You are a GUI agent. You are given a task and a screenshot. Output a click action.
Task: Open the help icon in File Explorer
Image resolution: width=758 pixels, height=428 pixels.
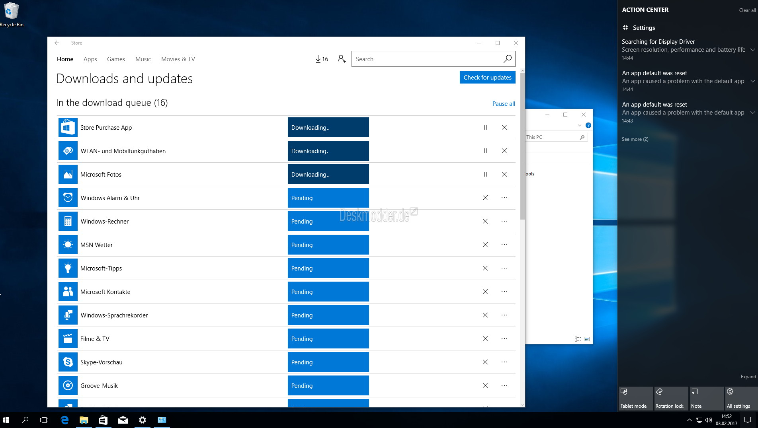pos(588,125)
